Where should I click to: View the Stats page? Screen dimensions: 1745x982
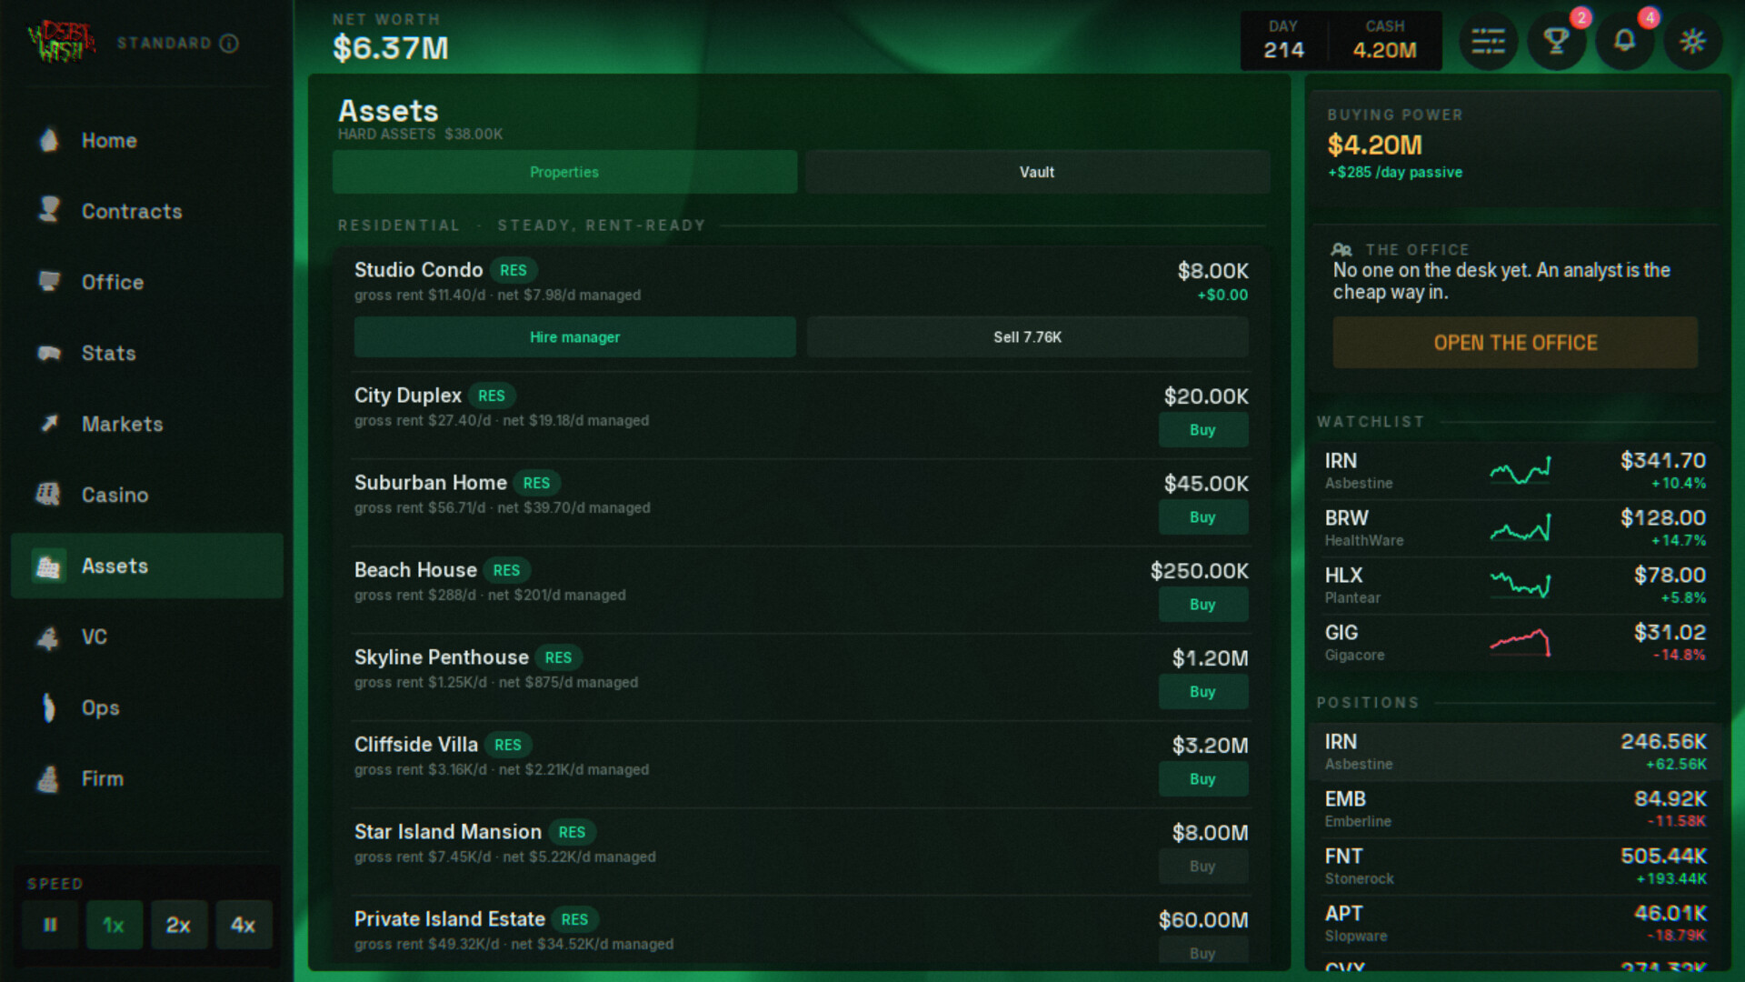point(147,353)
